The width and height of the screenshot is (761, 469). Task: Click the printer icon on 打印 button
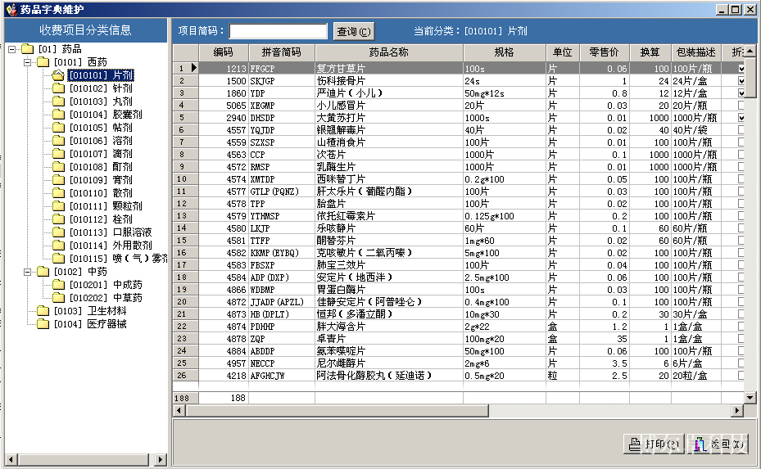click(x=635, y=444)
